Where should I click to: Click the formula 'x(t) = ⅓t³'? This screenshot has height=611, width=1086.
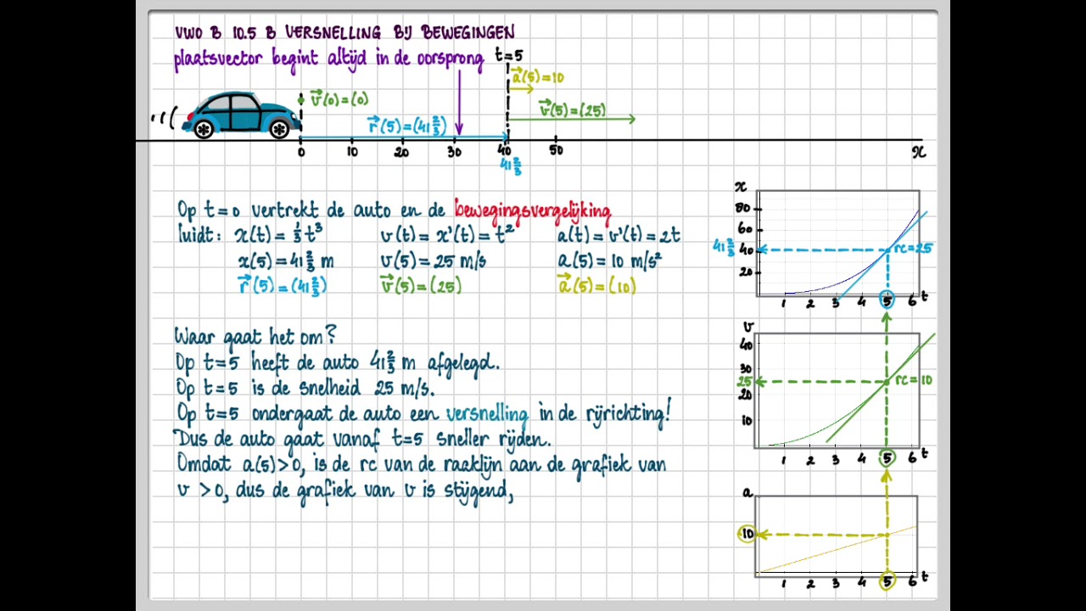click(x=279, y=234)
